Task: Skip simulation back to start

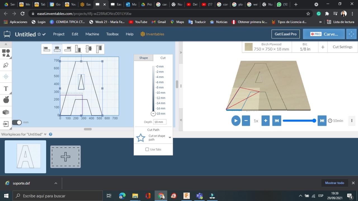Action: click(x=277, y=121)
